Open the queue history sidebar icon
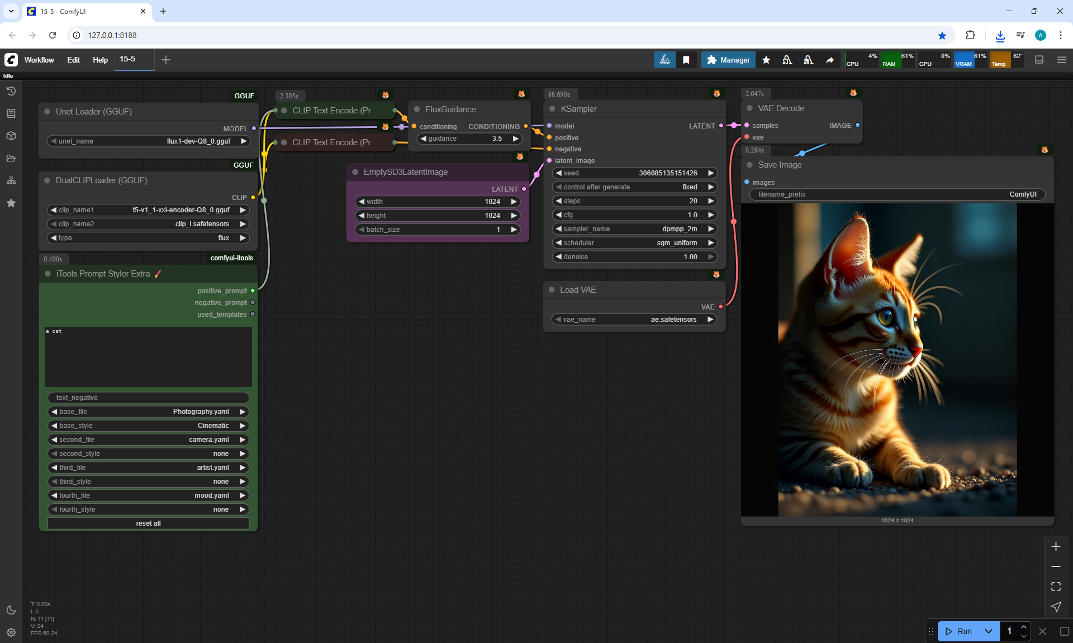This screenshot has width=1073, height=643. click(x=11, y=91)
